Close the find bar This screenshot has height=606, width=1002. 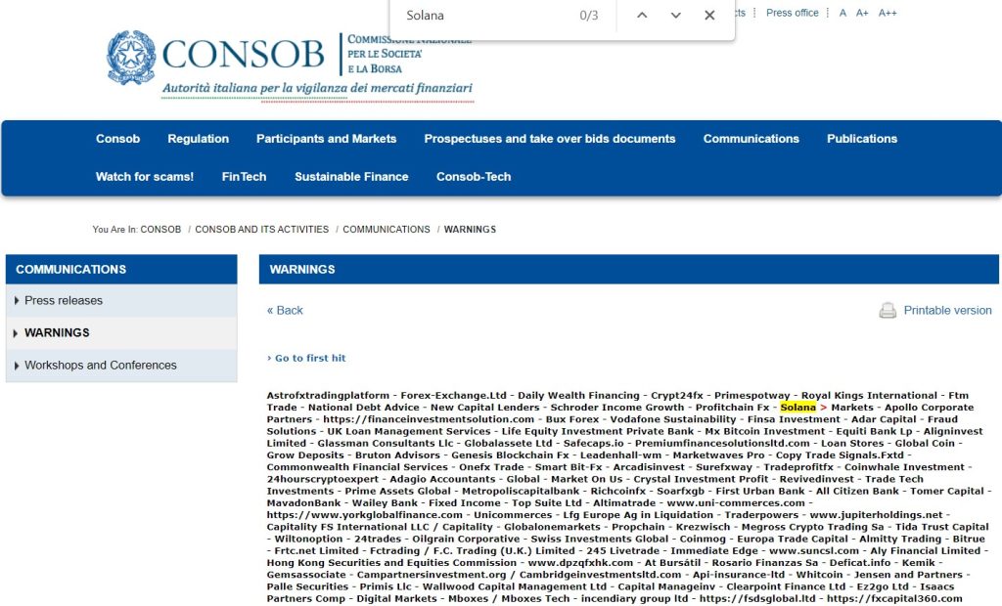click(709, 16)
